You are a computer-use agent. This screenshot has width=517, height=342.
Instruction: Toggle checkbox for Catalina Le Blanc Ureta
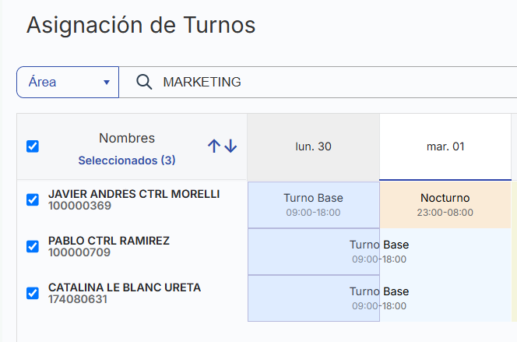[33, 294]
